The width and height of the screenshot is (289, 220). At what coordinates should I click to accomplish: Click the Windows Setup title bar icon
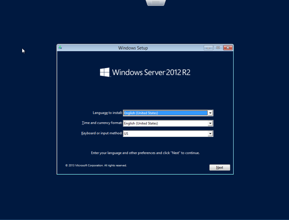pos(60,48)
